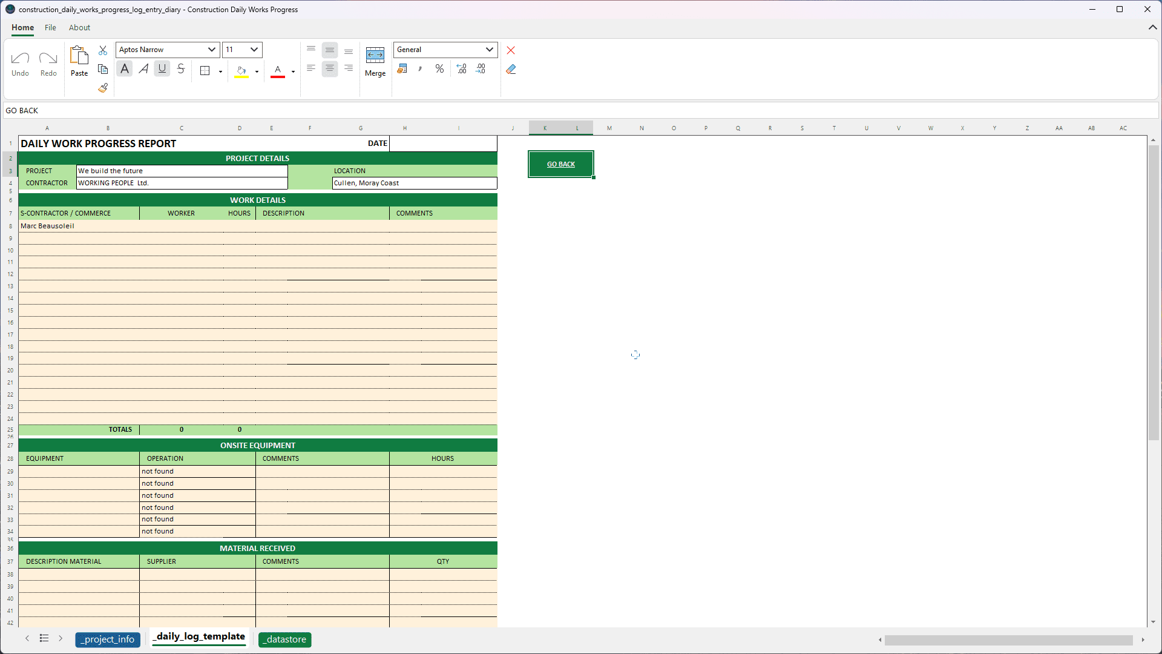Click the Copy icon
The height and width of the screenshot is (654, 1162).
tap(103, 69)
